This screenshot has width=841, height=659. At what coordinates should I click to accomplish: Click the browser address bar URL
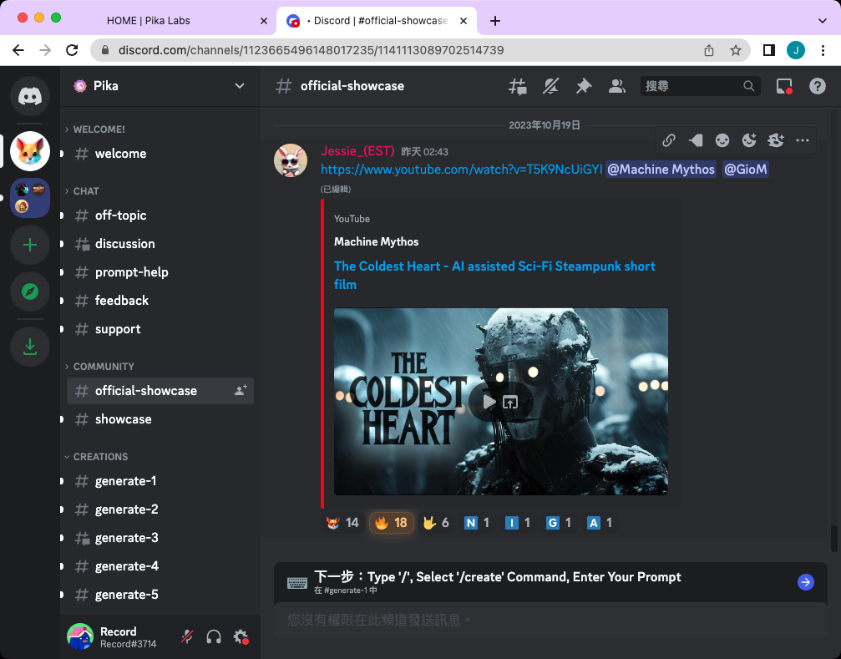pos(311,50)
